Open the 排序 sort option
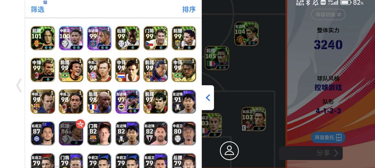The image size is (375, 168). click(x=189, y=9)
